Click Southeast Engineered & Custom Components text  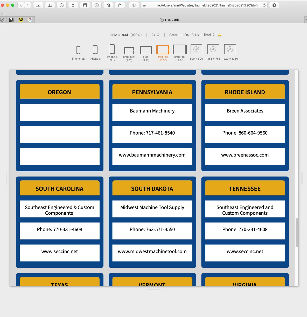pos(60,210)
